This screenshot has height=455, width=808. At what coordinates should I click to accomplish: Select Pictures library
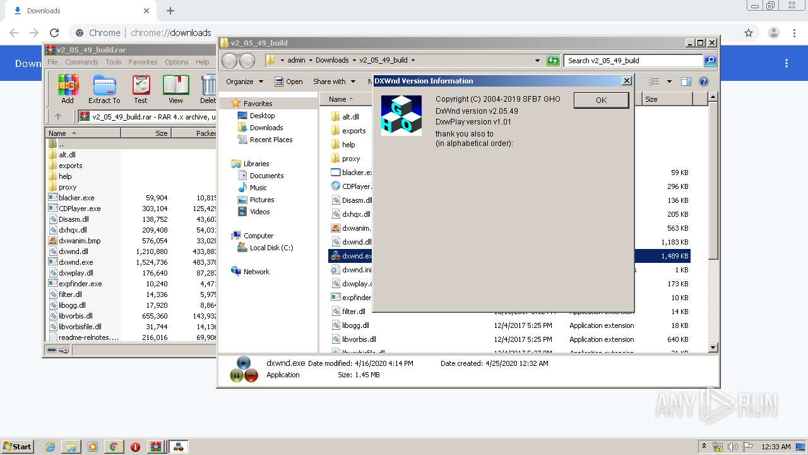pyautogui.click(x=256, y=200)
